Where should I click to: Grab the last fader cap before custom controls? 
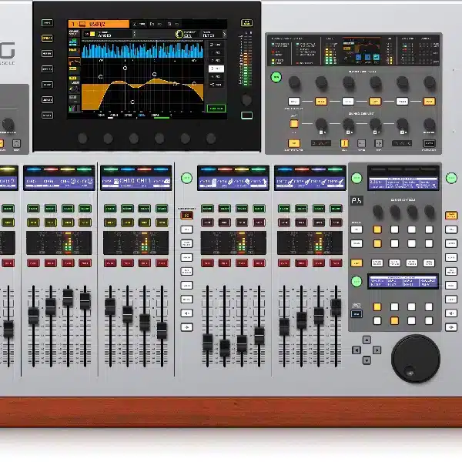[x=336, y=307]
